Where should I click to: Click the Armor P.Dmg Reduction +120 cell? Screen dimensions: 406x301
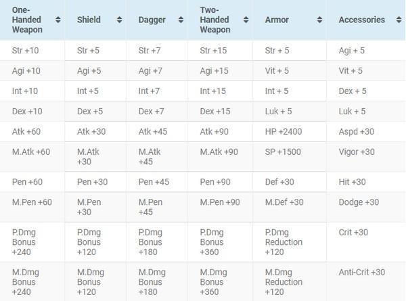click(x=290, y=242)
